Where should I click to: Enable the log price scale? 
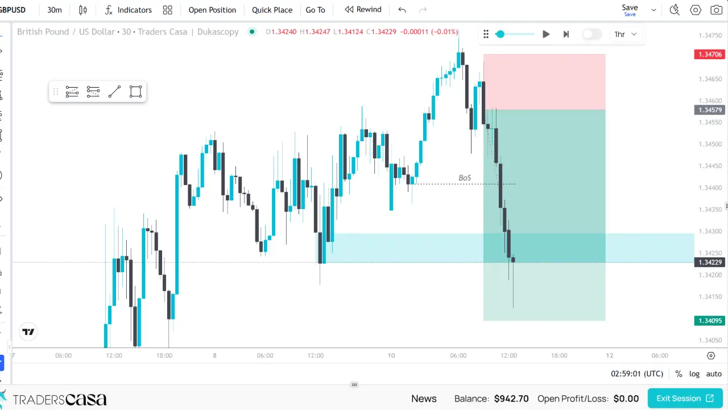694,374
